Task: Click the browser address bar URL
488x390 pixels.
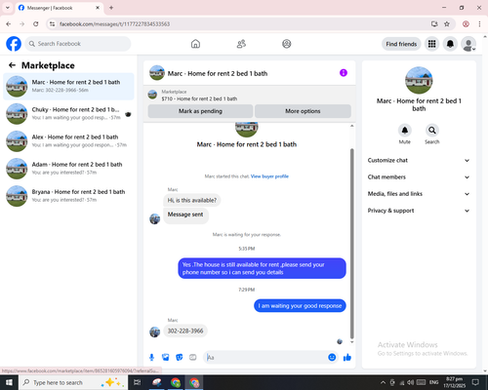Action: point(114,24)
